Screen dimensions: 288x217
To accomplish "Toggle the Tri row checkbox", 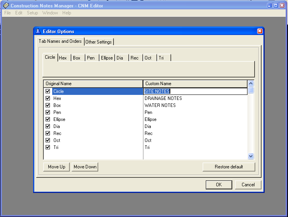I will 48,147.
